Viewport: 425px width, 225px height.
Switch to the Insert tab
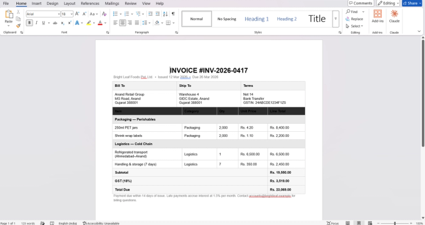(36, 4)
